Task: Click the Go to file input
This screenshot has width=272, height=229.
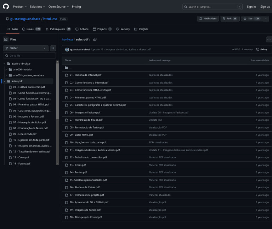Action: [x=30, y=56]
